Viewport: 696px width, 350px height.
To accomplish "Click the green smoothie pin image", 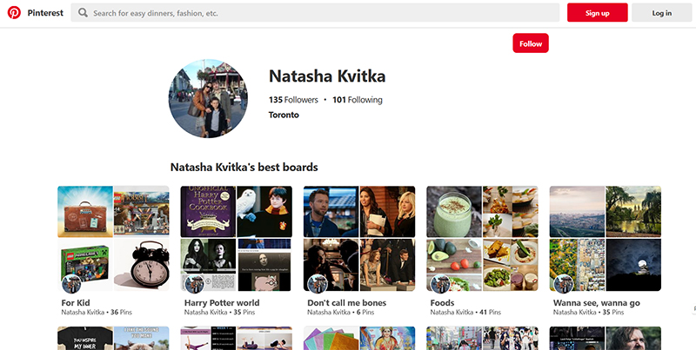I will click(454, 211).
